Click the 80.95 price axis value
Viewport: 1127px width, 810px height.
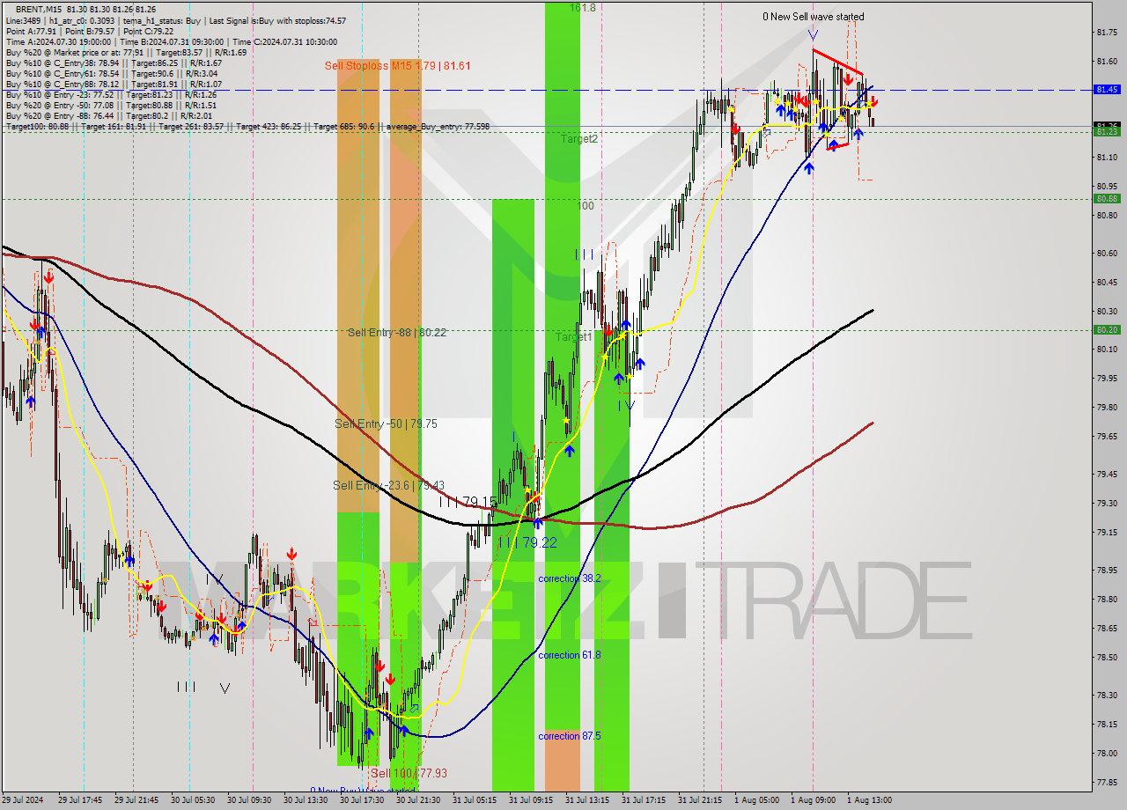coord(1108,187)
